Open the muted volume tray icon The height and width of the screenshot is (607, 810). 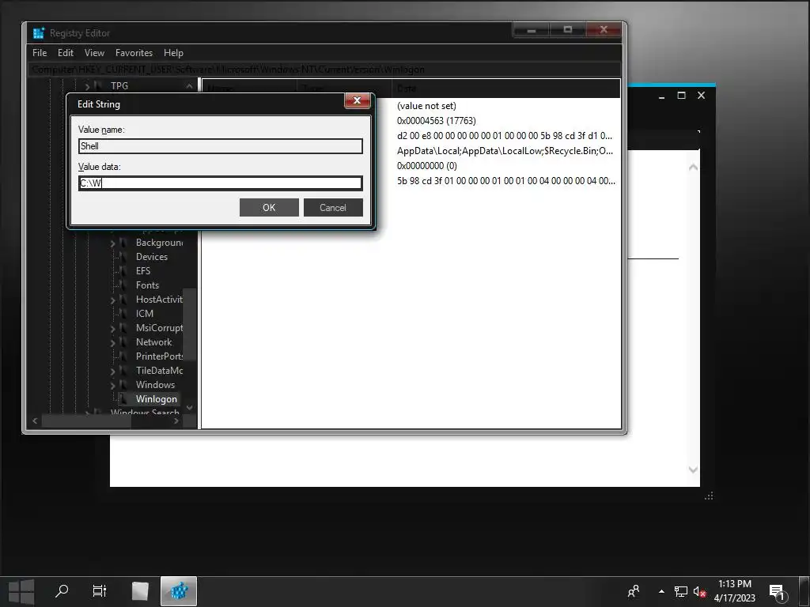point(699,591)
